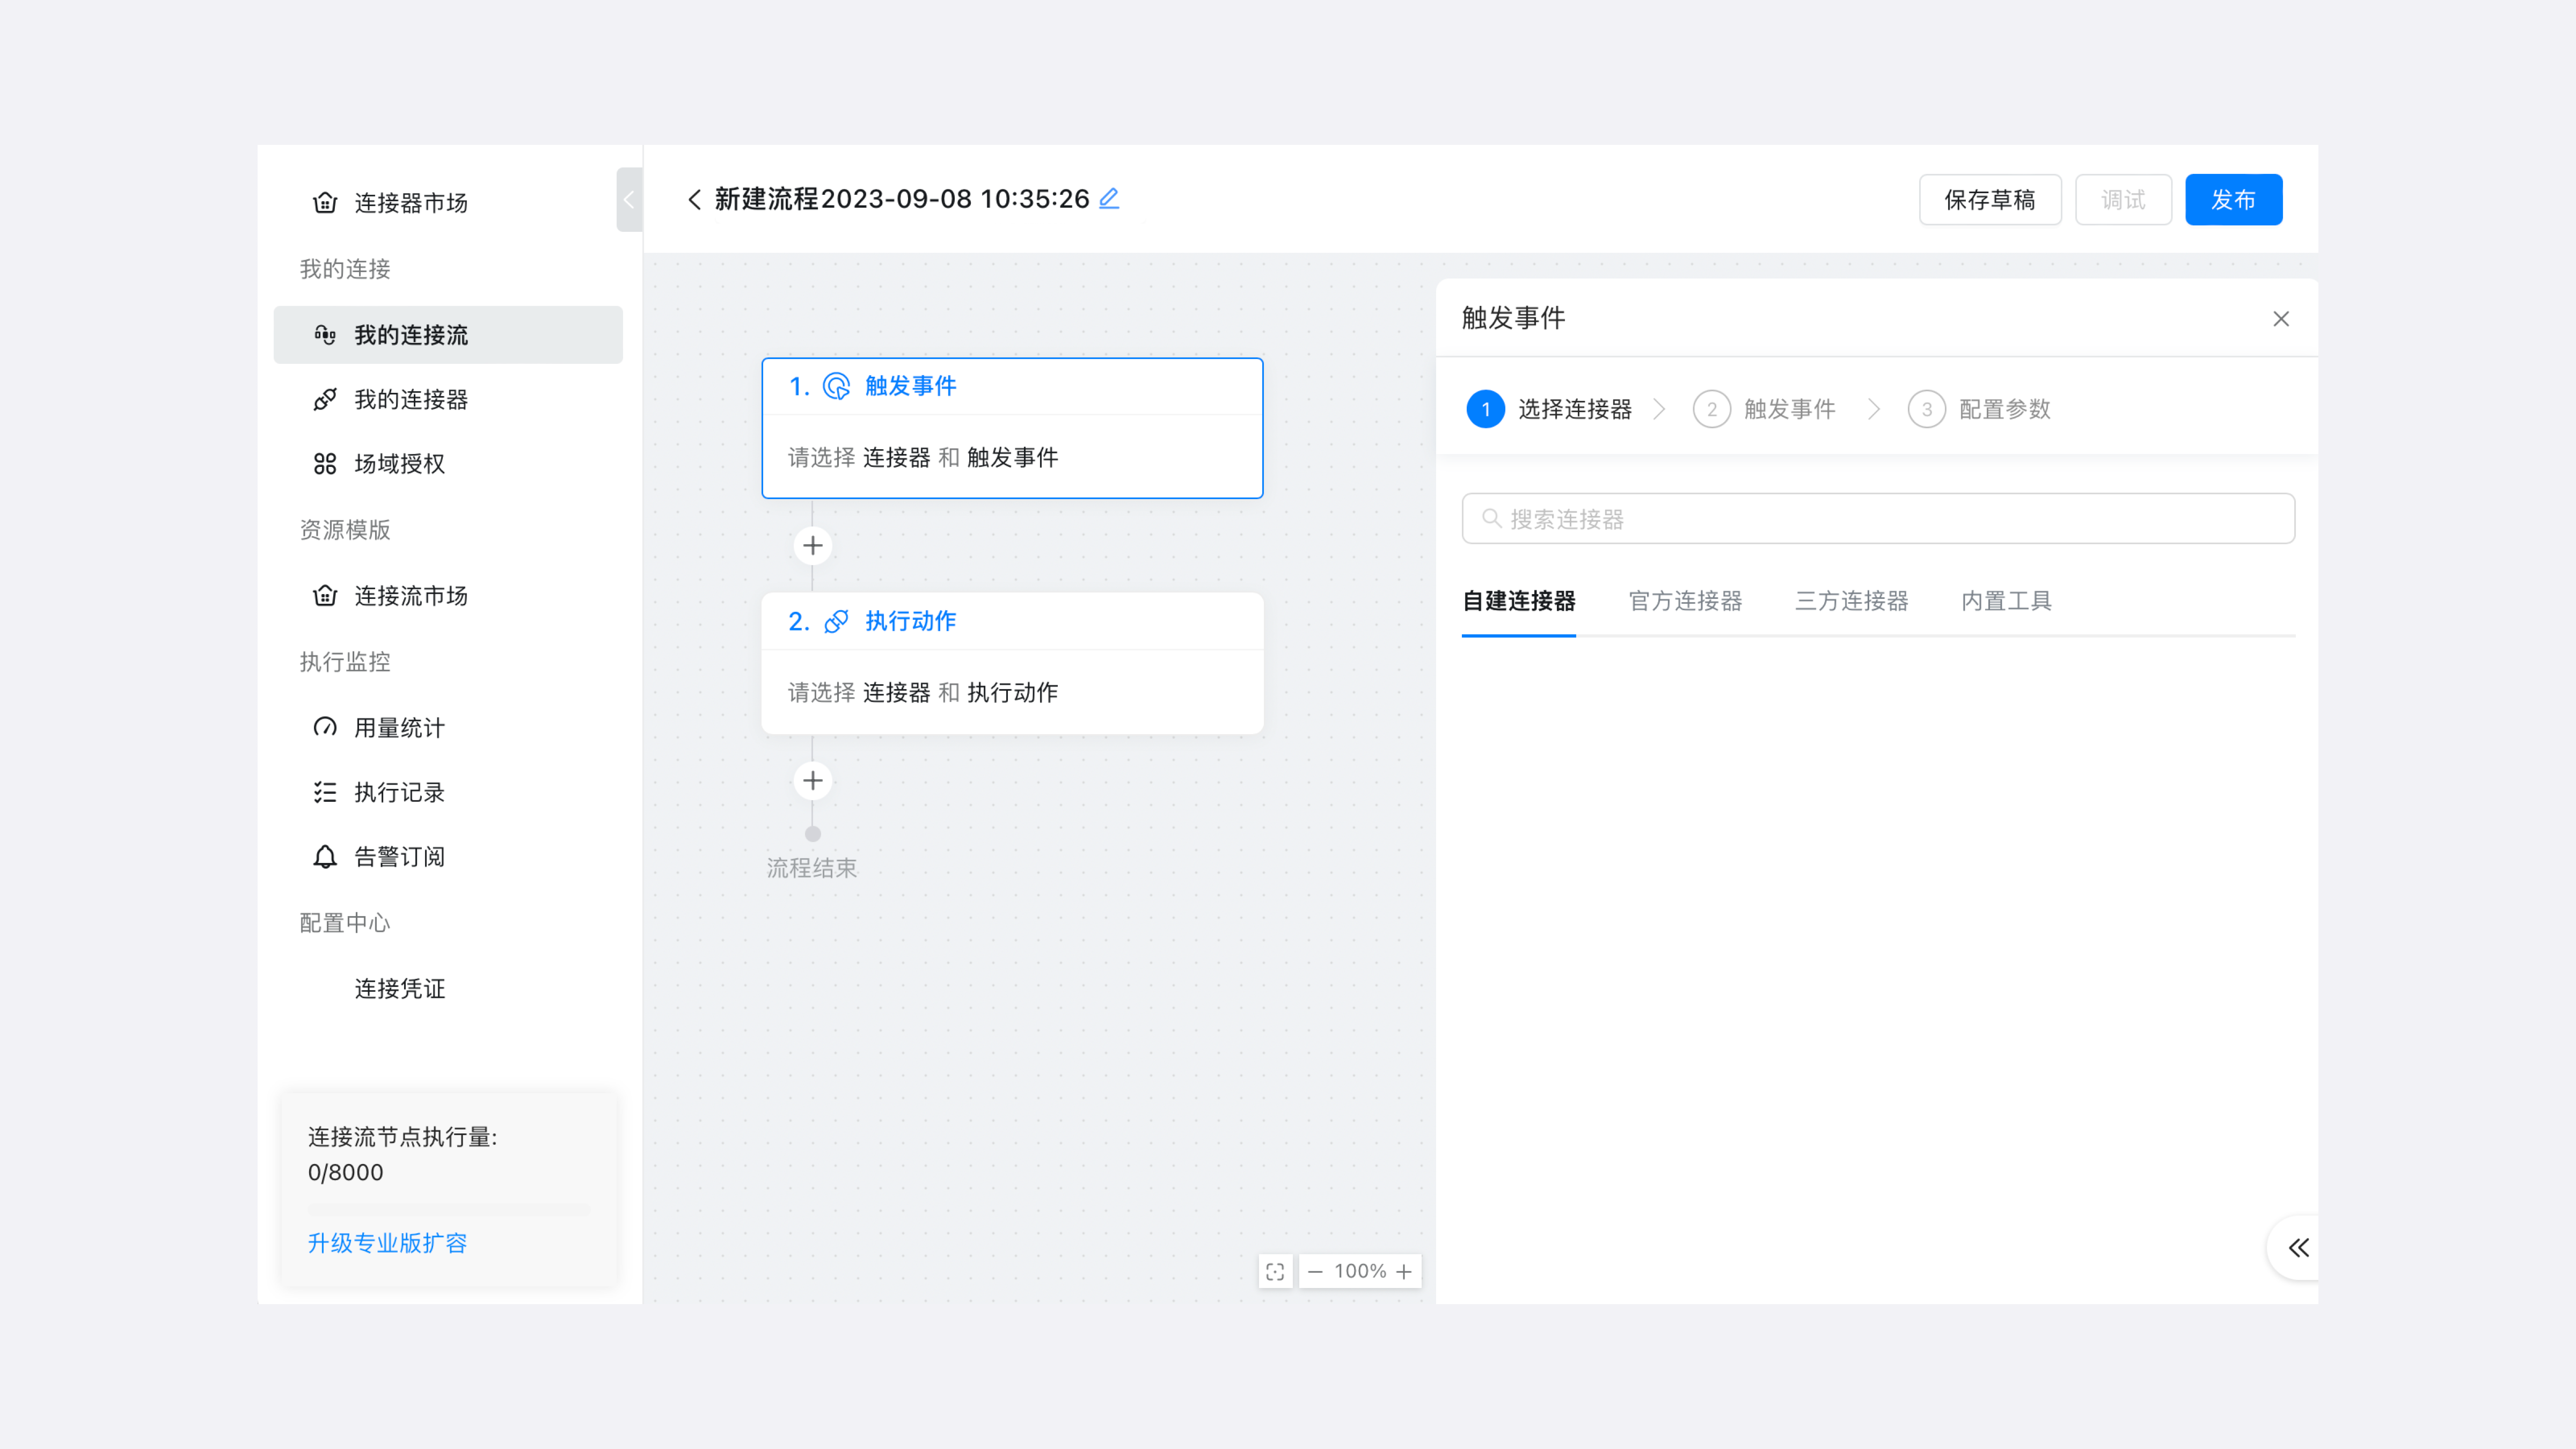This screenshot has height=1449, width=2576.
Task: Click the fit-to-view icon near zoom controls
Action: pos(1275,1271)
